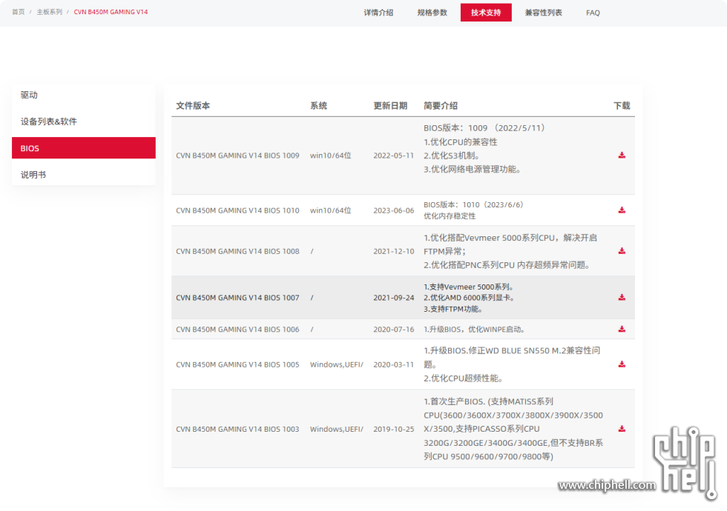Click the 下载 column header
This screenshot has height=511, width=727.
point(622,105)
